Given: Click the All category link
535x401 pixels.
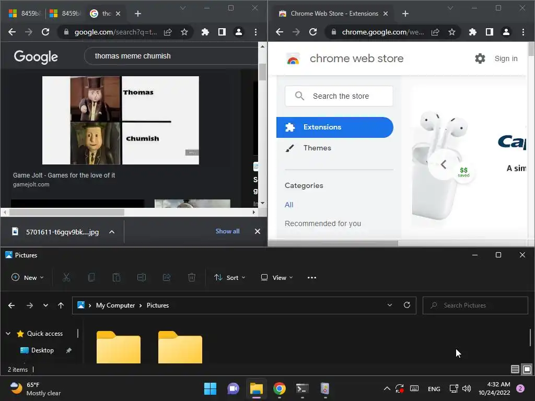Looking at the screenshot, I should [x=289, y=205].
